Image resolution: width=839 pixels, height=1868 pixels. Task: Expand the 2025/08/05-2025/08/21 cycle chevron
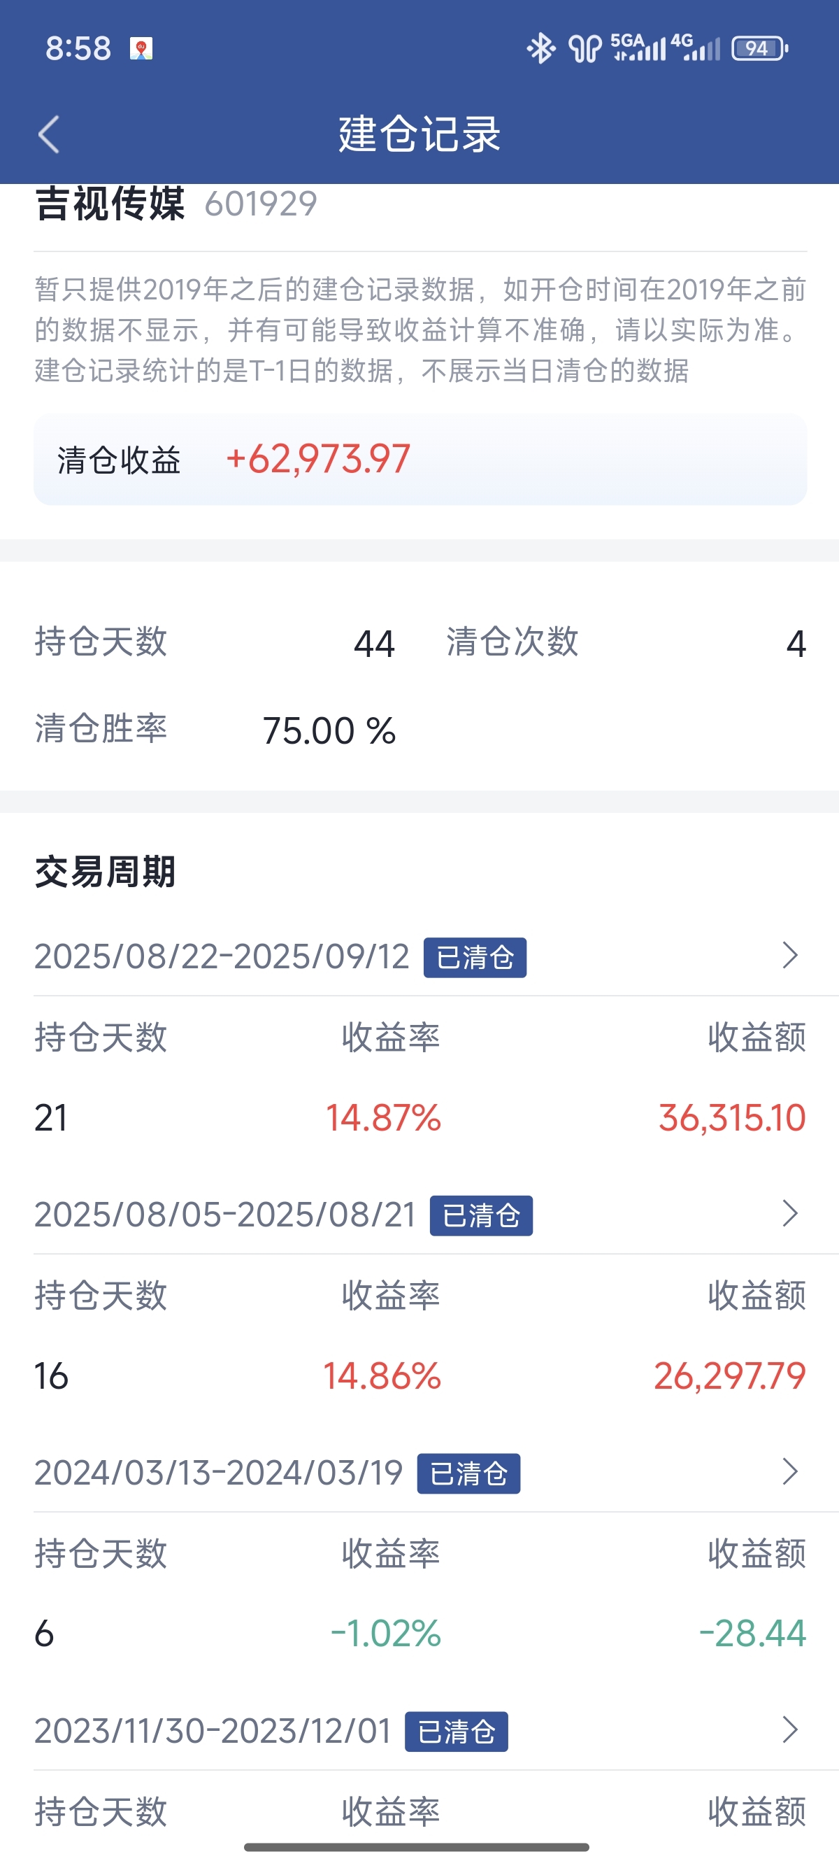791,1213
